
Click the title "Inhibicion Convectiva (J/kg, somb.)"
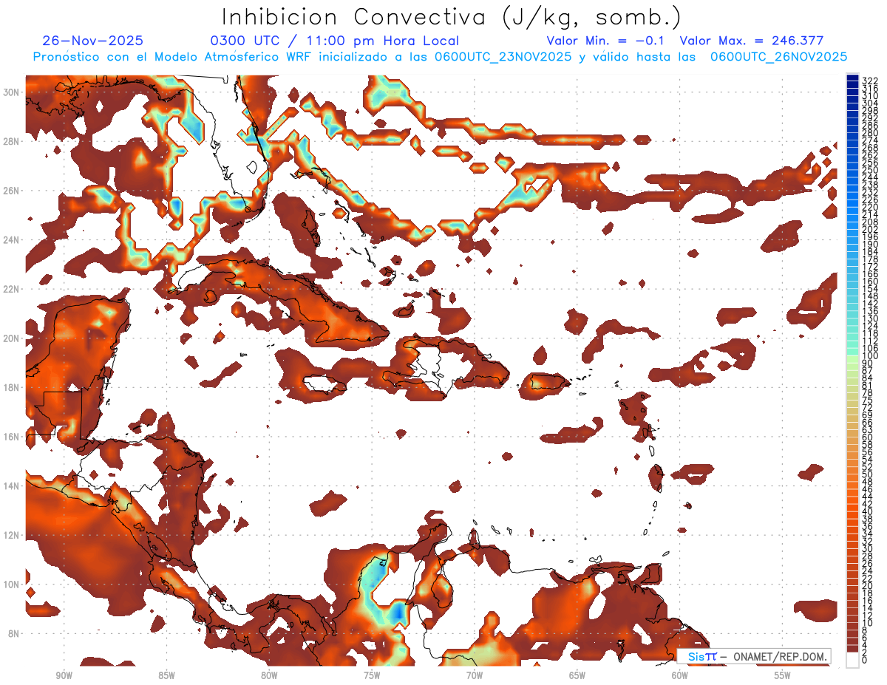coord(452,17)
